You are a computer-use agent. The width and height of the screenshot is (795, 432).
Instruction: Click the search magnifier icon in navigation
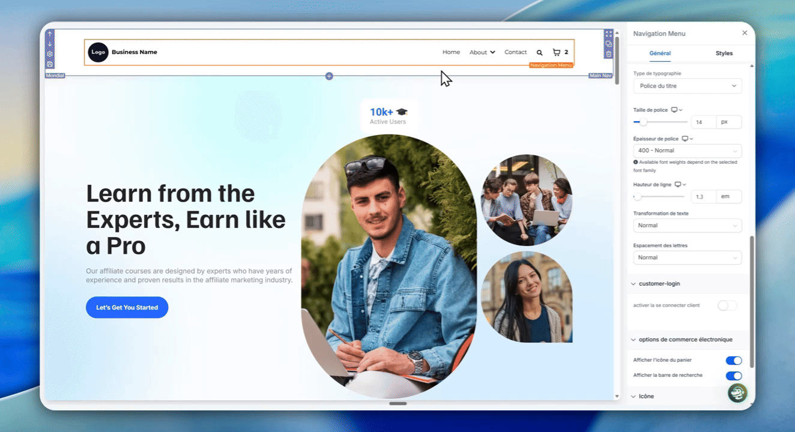(539, 53)
